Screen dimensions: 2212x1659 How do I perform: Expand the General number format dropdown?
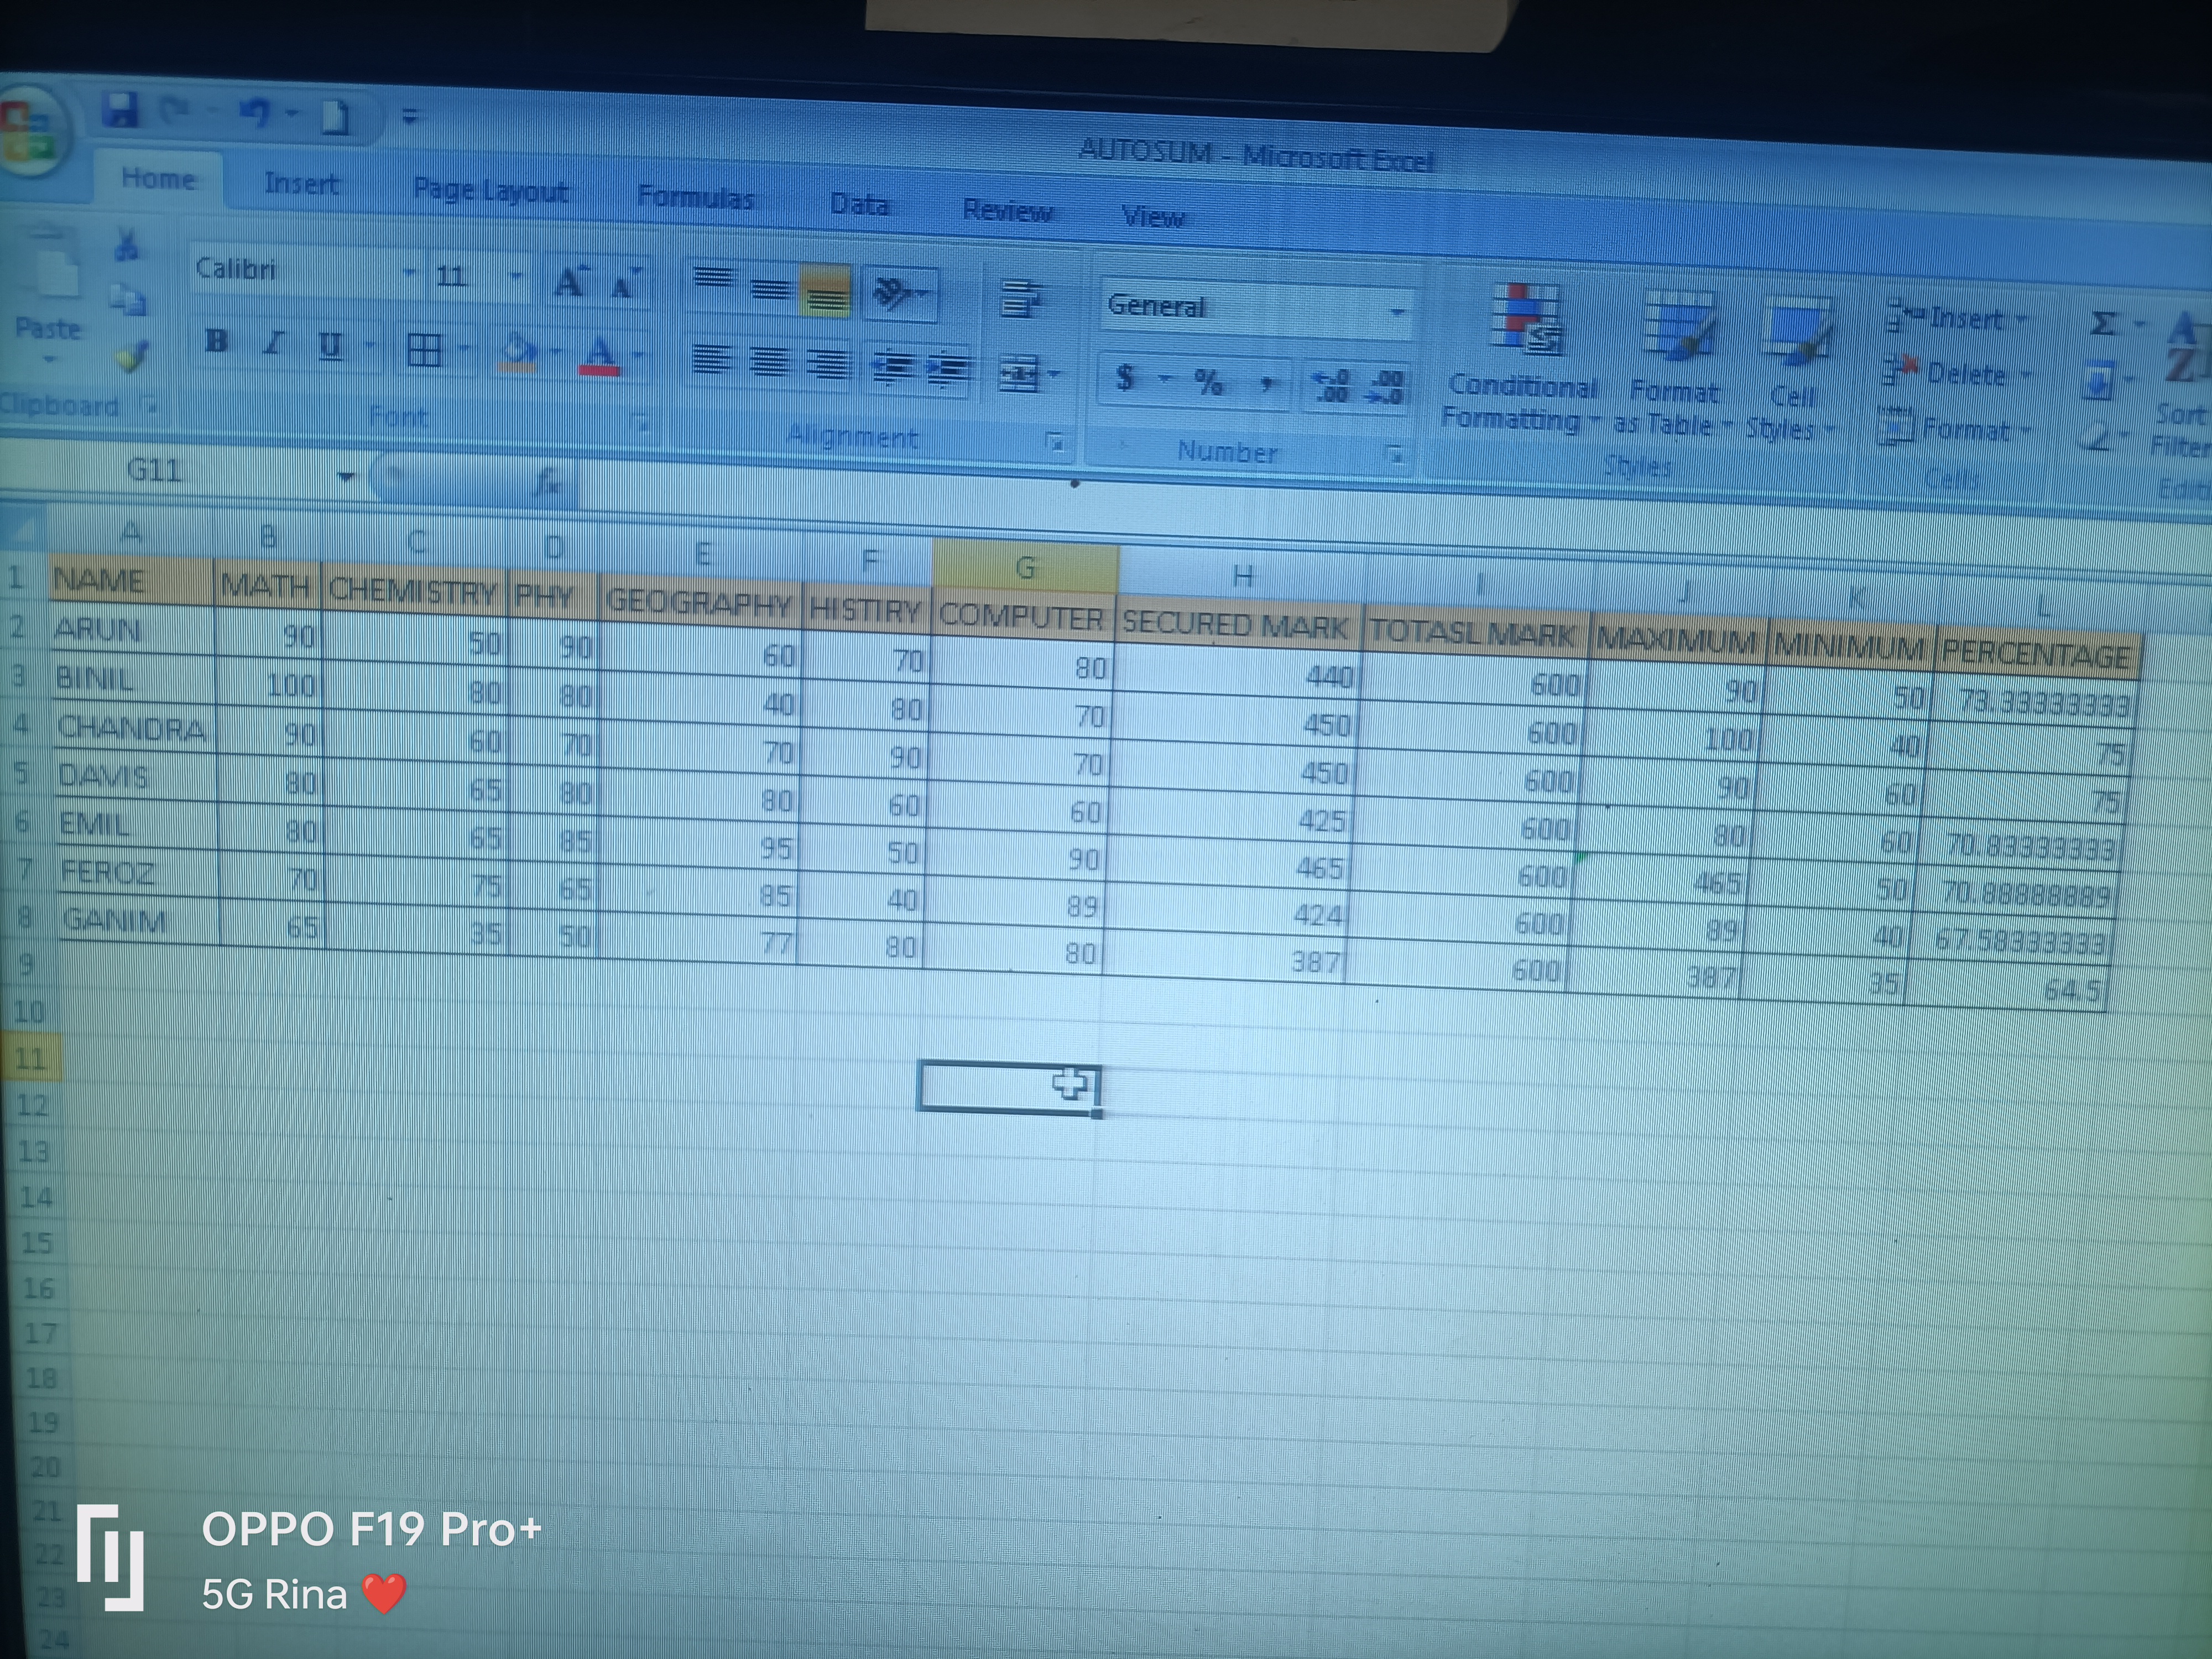pos(1398,312)
